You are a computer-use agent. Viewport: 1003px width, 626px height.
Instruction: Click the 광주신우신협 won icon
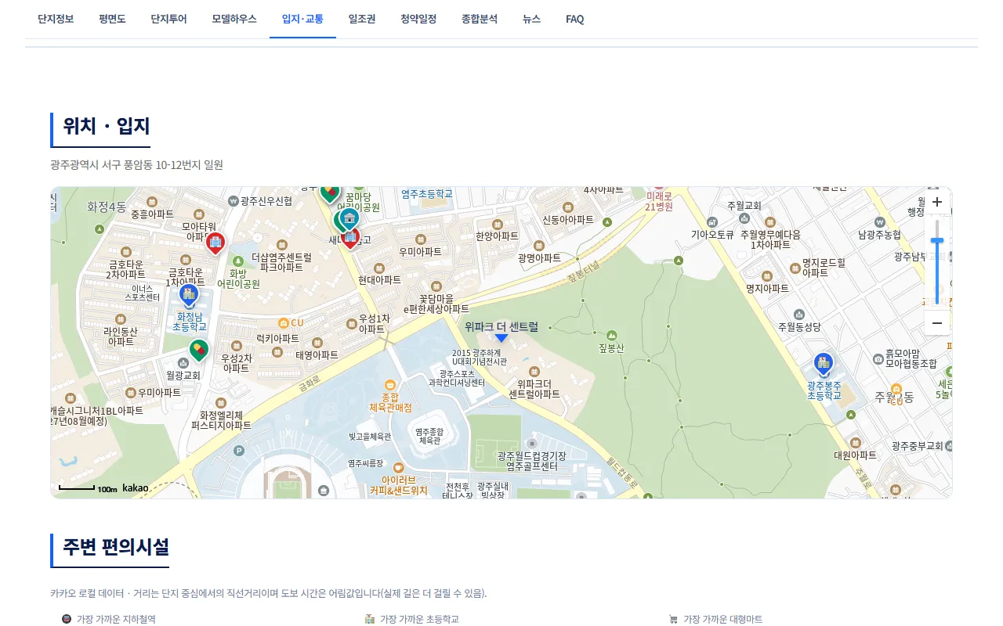[233, 201]
